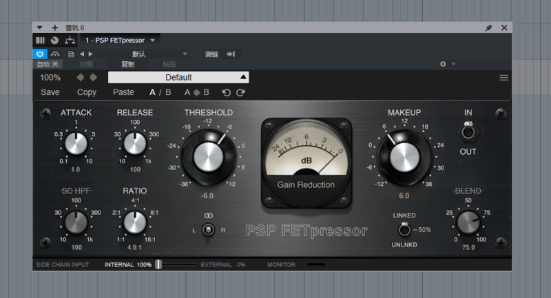Click the redo arrow icon

point(240,92)
